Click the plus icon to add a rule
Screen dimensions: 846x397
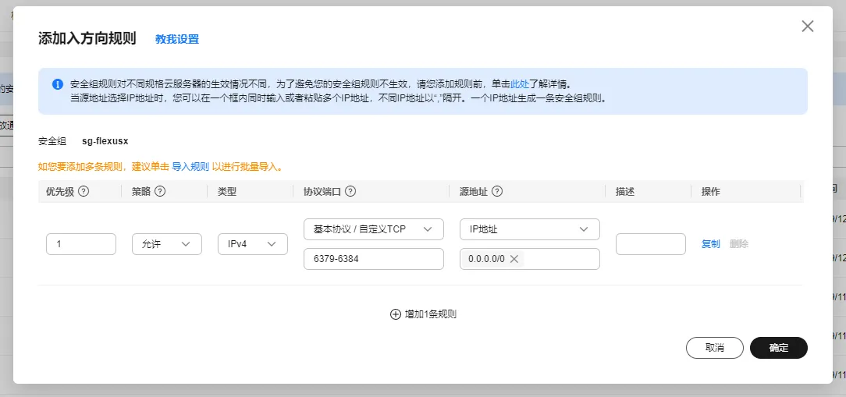click(395, 314)
